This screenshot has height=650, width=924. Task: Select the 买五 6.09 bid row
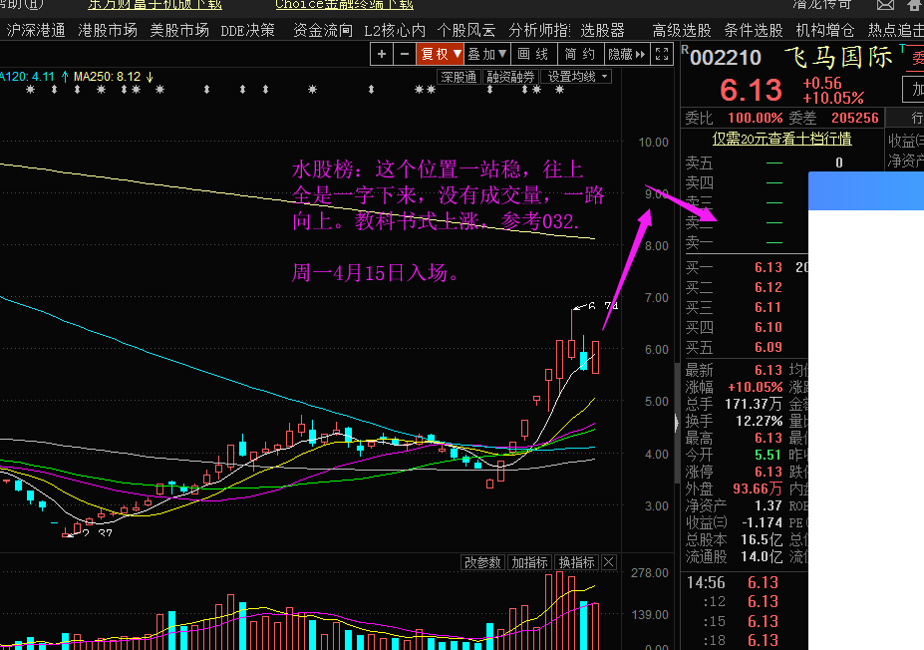click(746, 348)
